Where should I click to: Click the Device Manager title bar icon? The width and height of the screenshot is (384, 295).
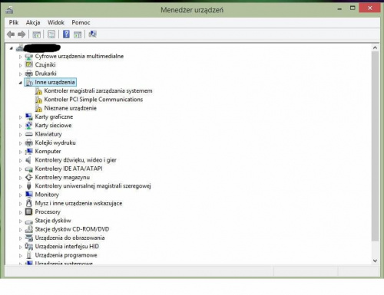[x=9, y=10]
